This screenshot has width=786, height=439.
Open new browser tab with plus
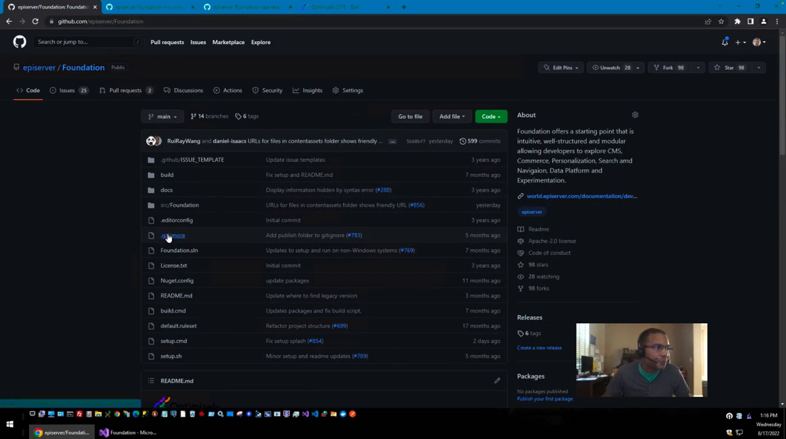(x=403, y=7)
